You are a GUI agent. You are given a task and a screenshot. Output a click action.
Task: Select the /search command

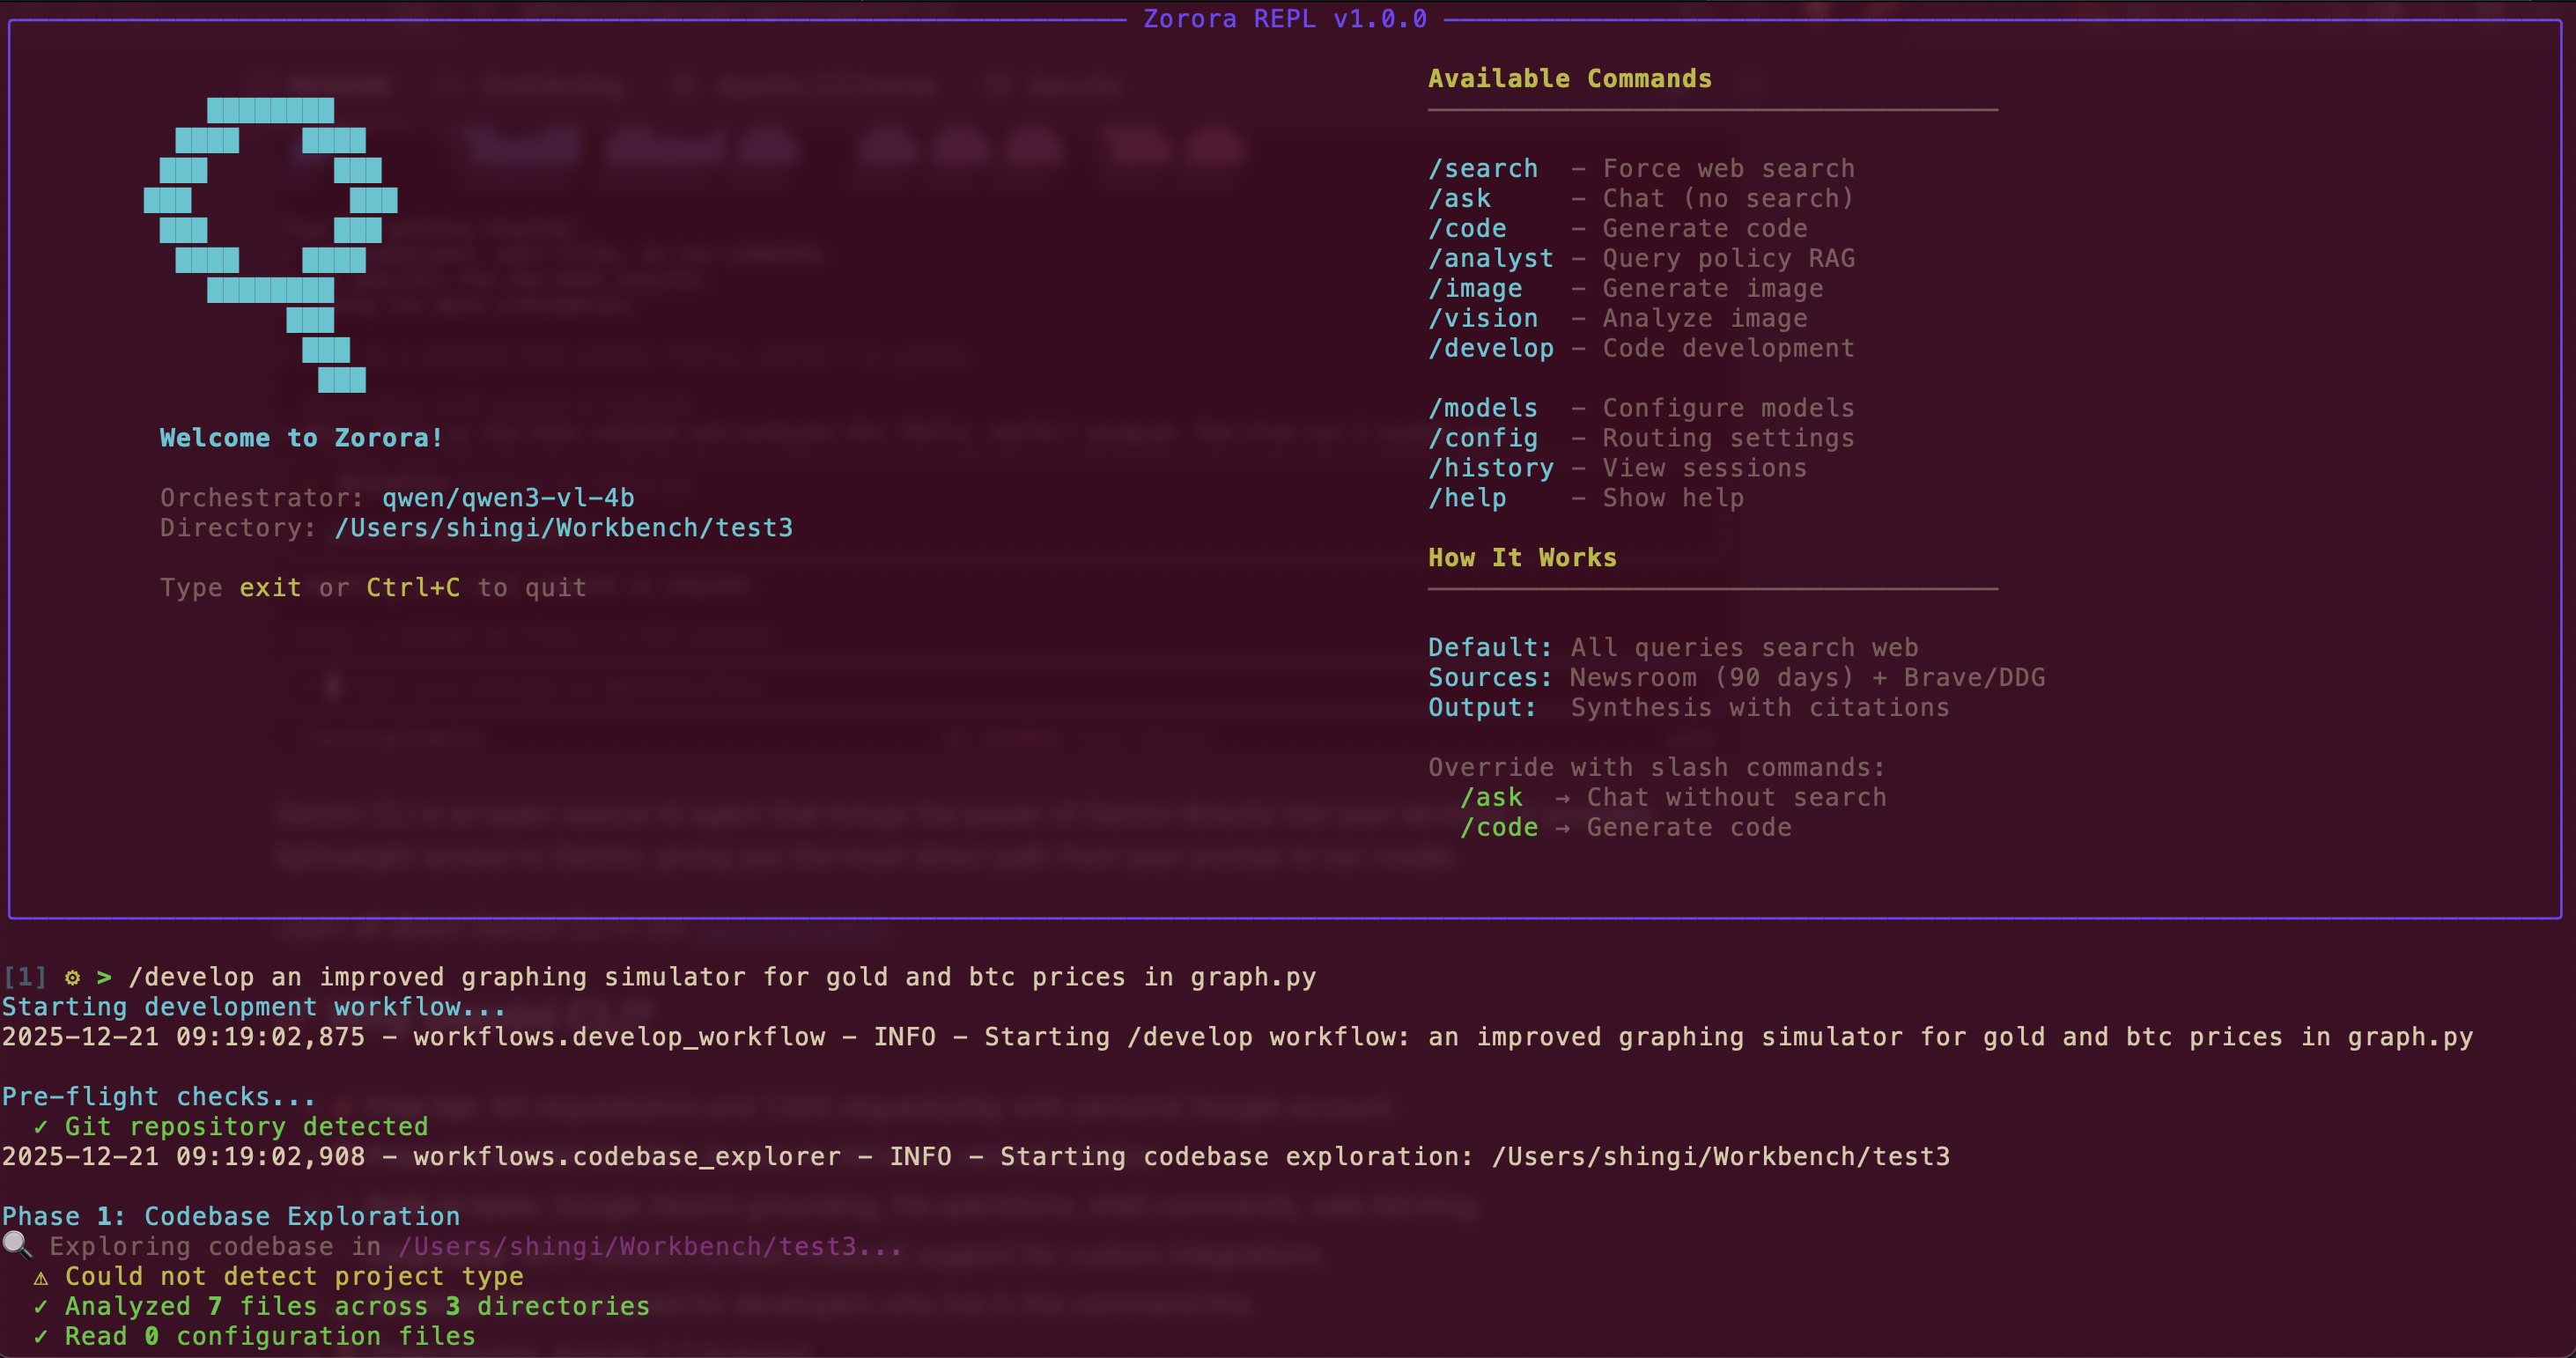(1483, 168)
